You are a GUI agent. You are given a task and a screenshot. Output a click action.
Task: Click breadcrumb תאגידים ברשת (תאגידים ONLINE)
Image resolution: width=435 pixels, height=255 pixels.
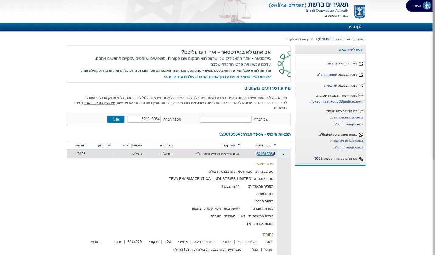click(342, 39)
